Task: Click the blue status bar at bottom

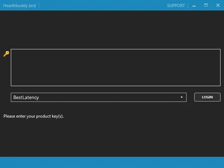Action: coord(112,162)
